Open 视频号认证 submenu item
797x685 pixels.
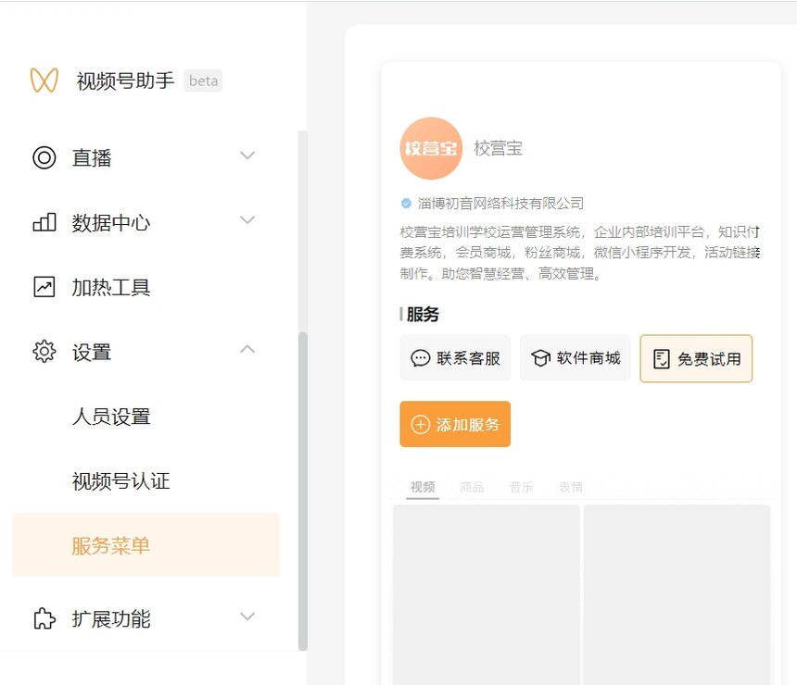pos(145,480)
